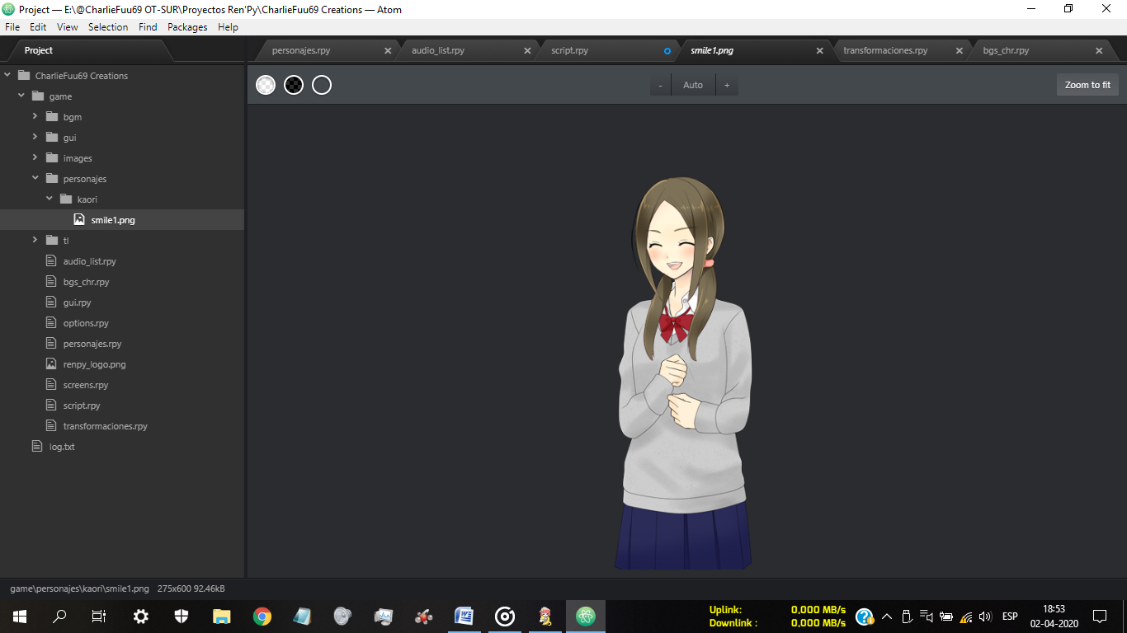Click the zoom out minus button
1127x633 pixels.
(660, 85)
